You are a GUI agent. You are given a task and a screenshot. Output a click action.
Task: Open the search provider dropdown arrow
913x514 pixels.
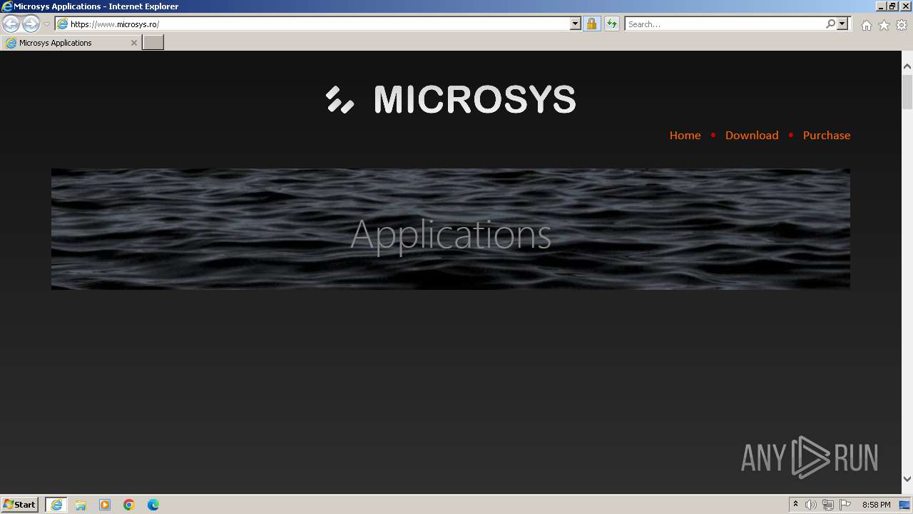(842, 24)
